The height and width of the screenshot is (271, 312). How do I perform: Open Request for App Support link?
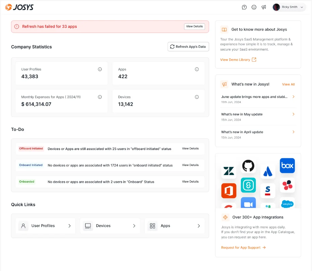243,248
